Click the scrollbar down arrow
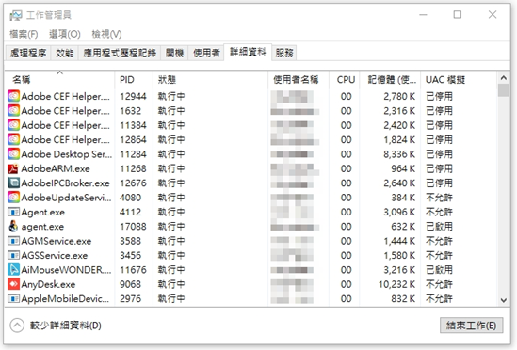 [x=503, y=300]
